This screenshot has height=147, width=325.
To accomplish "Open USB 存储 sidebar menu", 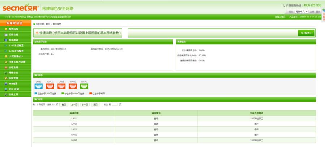I will point(16,89).
